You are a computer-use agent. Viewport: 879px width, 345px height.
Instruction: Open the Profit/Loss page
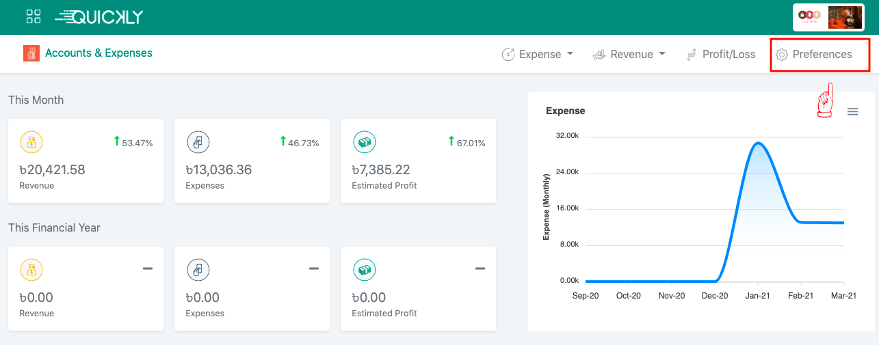pos(721,55)
